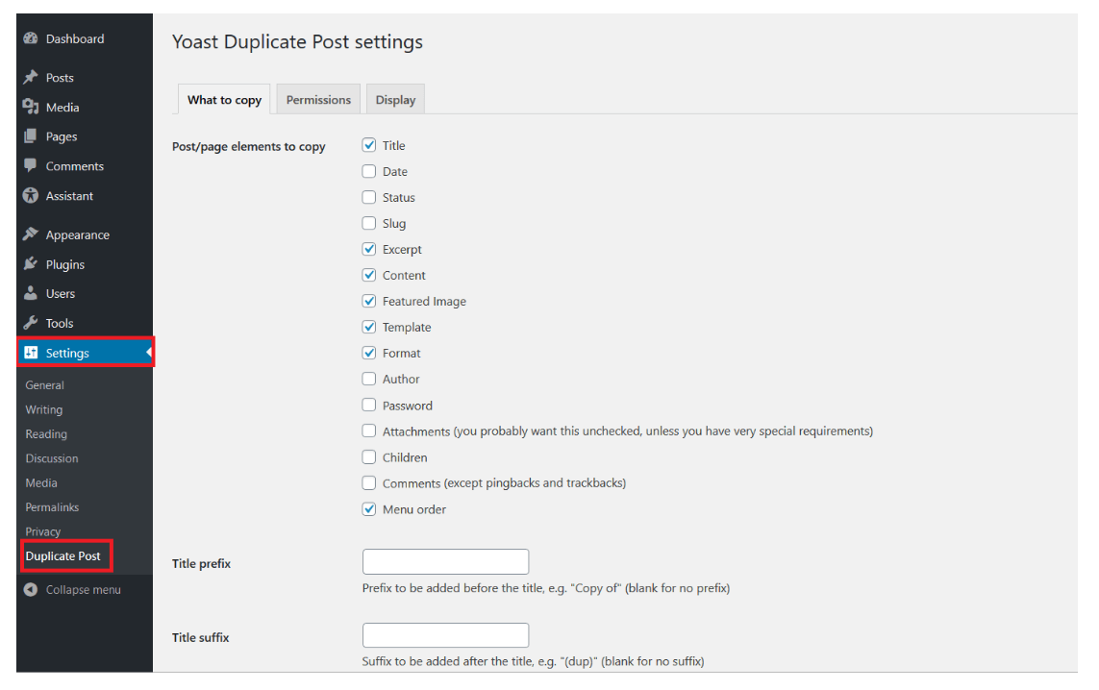Open Discussion settings submenu link

52,458
